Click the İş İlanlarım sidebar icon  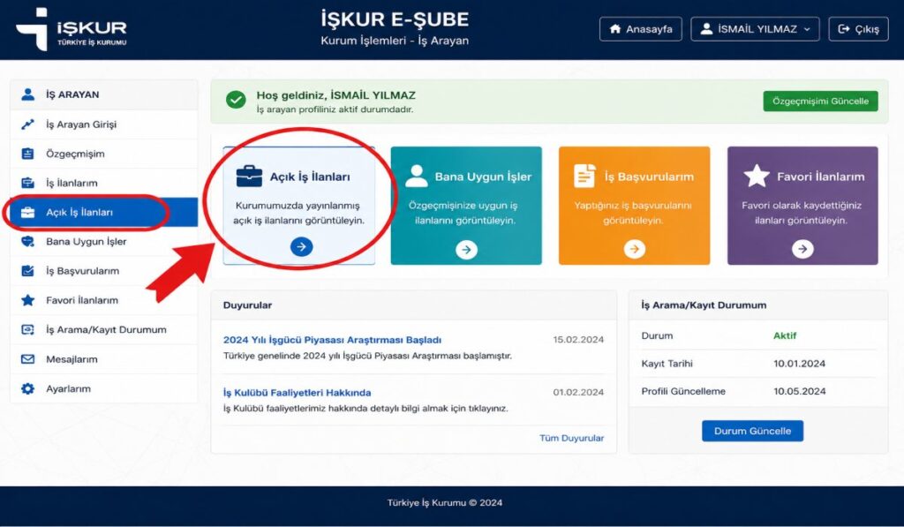[x=27, y=183]
